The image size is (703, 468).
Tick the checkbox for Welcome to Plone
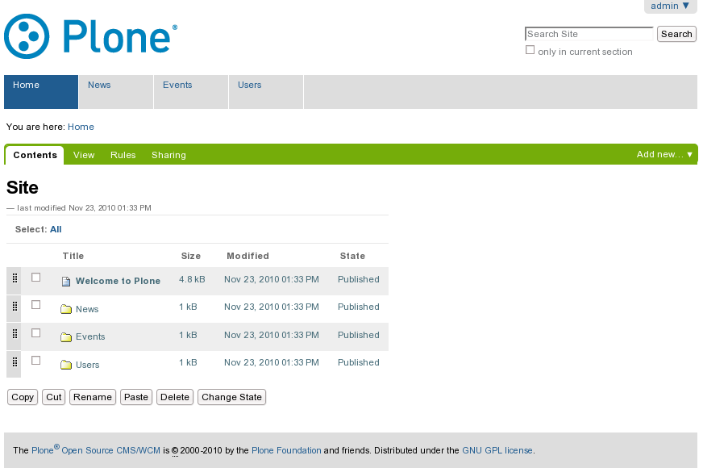[x=35, y=278]
